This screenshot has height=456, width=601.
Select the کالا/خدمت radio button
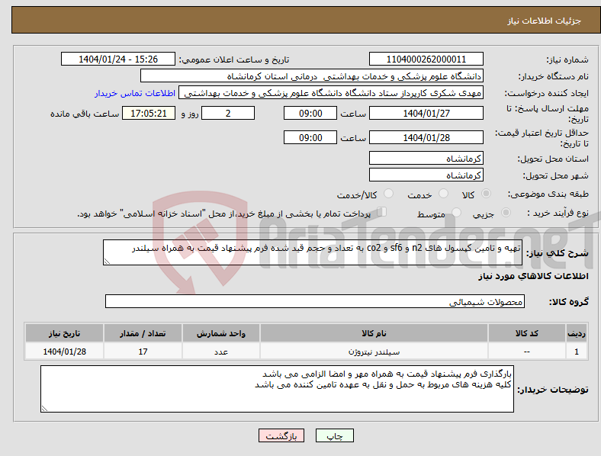(389, 194)
